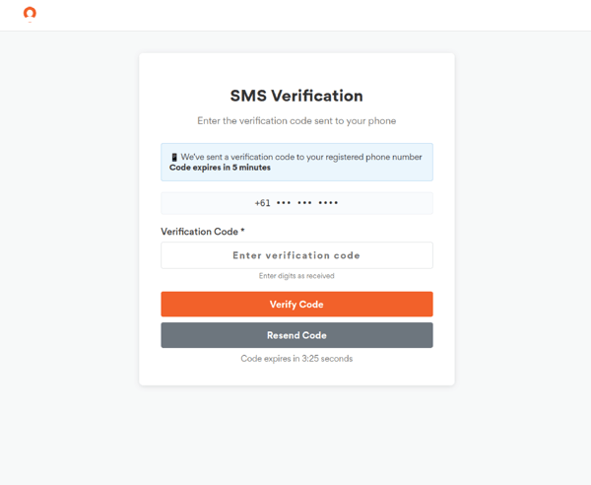The width and height of the screenshot is (591, 485).
Task: Click the red required asterisk beside label
Action: coord(242,232)
